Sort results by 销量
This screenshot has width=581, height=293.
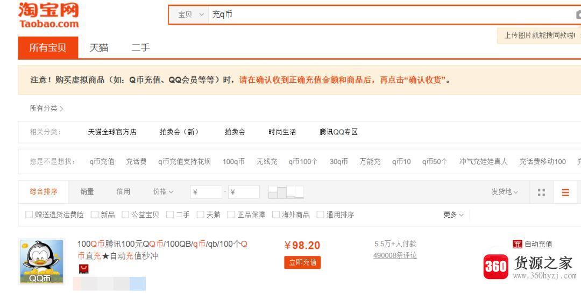(87, 191)
